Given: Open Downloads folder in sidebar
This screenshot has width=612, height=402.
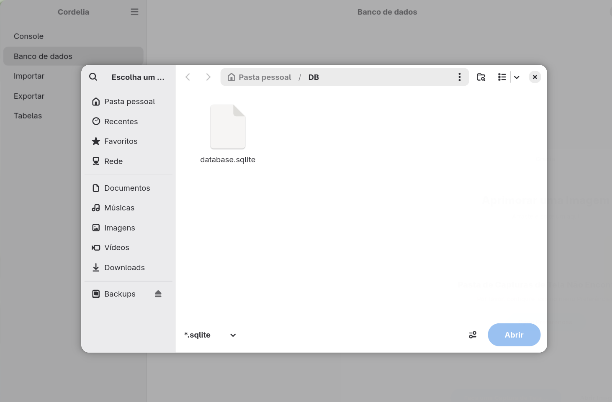Looking at the screenshot, I should pos(129,268).
